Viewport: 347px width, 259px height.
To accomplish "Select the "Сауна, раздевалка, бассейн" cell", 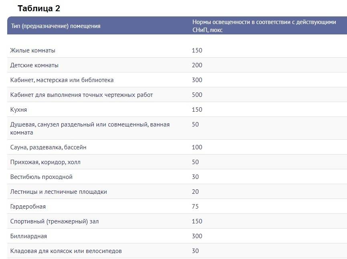I will tap(48, 147).
